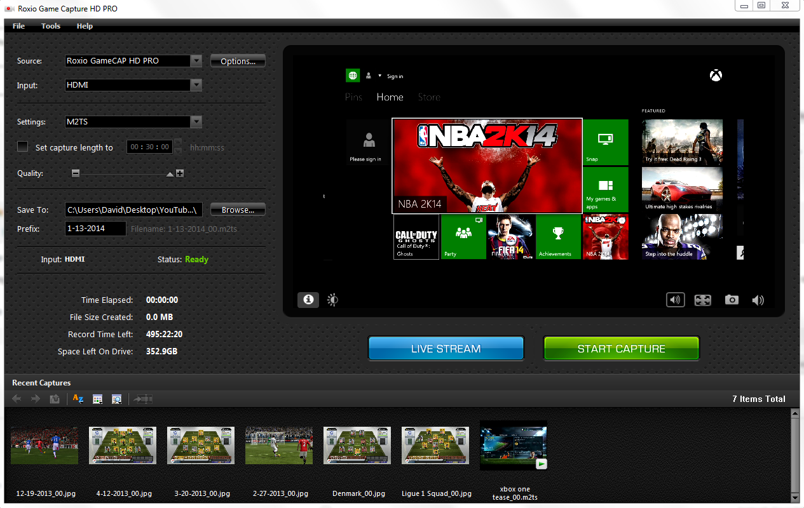Select the 2-27-2013_00.jpg thumbnail

coord(279,445)
